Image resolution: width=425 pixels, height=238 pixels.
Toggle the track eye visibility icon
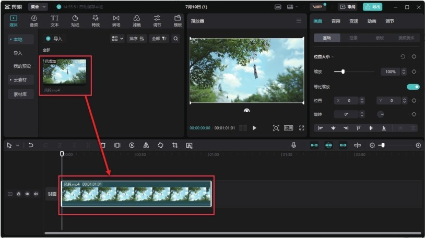coord(27,194)
